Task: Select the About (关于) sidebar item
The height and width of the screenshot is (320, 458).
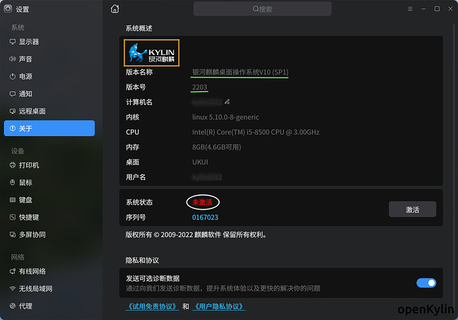Action: tap(49, 128)
